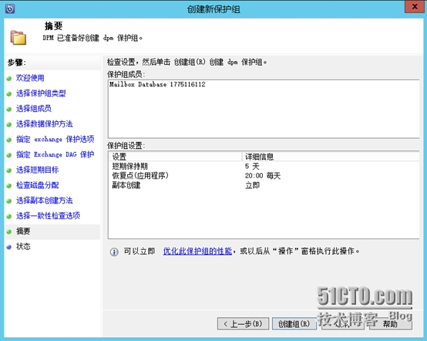Click the 上一步(B) back button
Image resolution: width=427 pixels, height=341 pixels.
(243, 323)
